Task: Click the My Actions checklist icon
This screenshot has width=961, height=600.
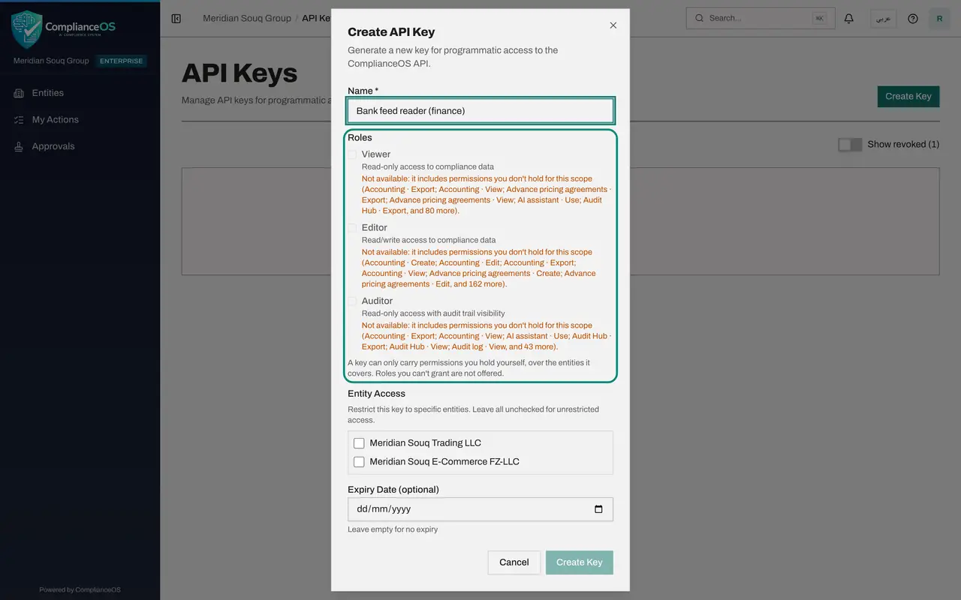Action: tap(19, 120)
